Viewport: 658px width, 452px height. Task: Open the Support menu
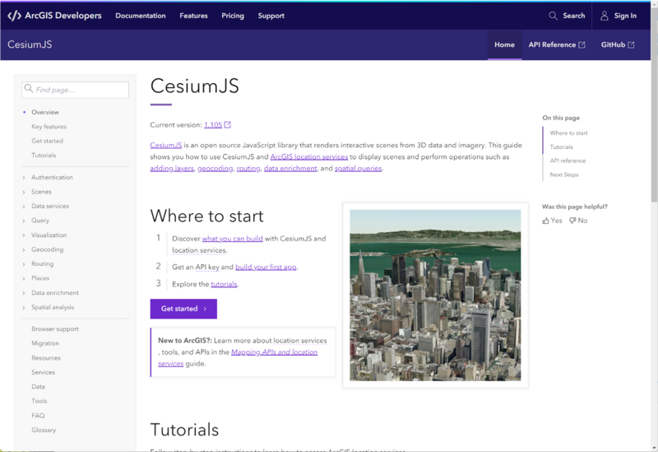[x=271, y=16]
